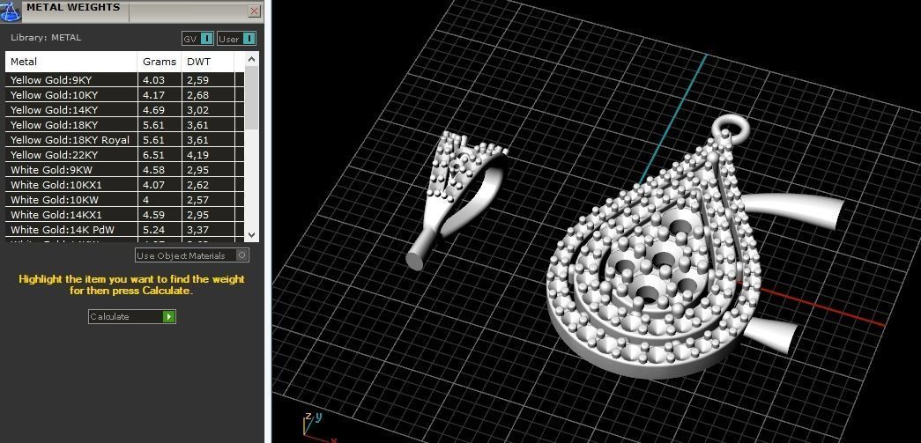Select the White Gold:10KW row
The width and height of the screenshot is (921, 443).
pos(124,200)
